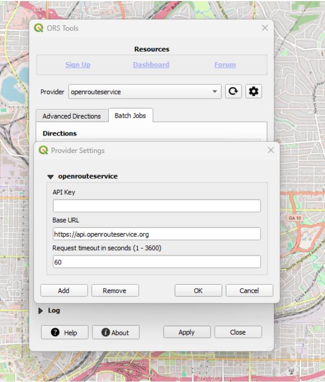Click the QGIS logo in Provider Settings title

pyautogui.click(x=43, y=150)
